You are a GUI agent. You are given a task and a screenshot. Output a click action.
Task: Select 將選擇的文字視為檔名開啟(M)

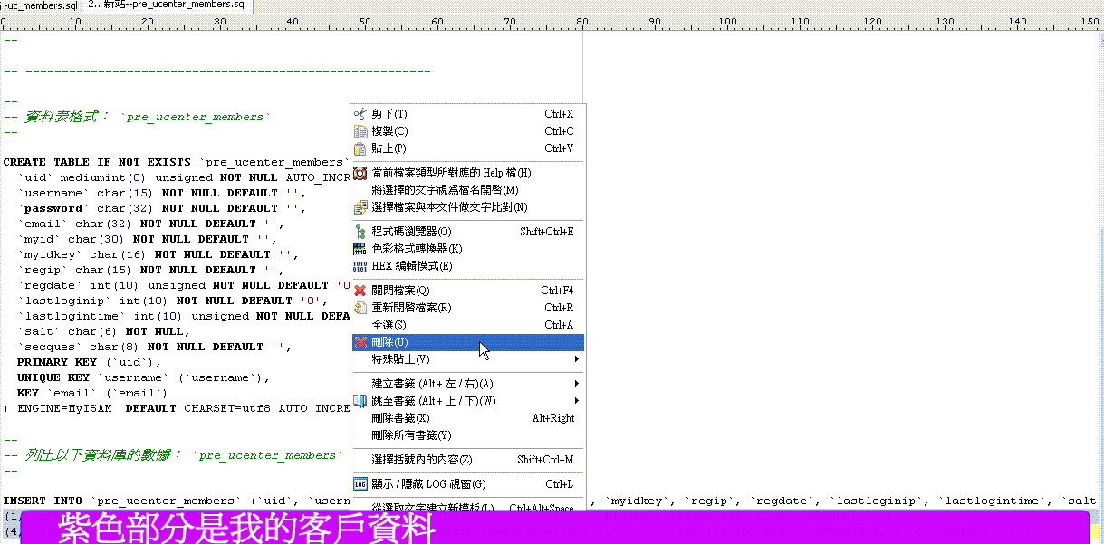coord(467,190)
